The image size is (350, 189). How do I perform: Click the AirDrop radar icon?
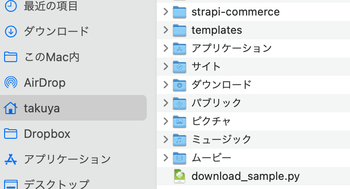click(11, 82)
